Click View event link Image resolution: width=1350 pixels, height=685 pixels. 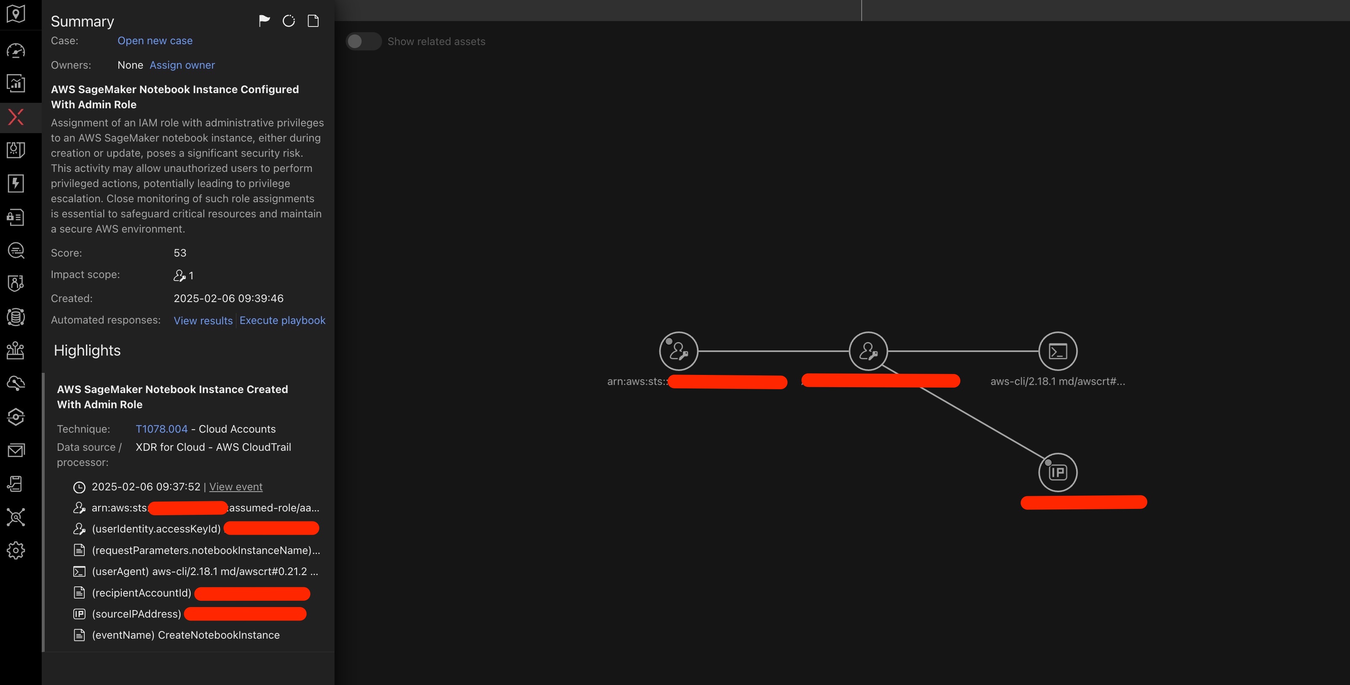(236, 486)
